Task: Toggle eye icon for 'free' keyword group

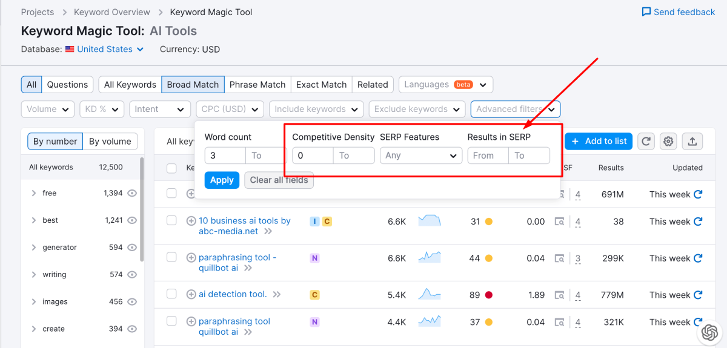Action: [132, 193]
